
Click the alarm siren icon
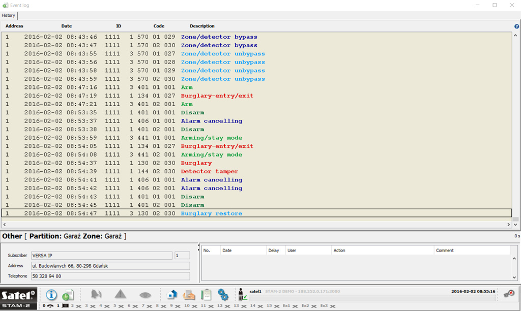click(96, 294)
